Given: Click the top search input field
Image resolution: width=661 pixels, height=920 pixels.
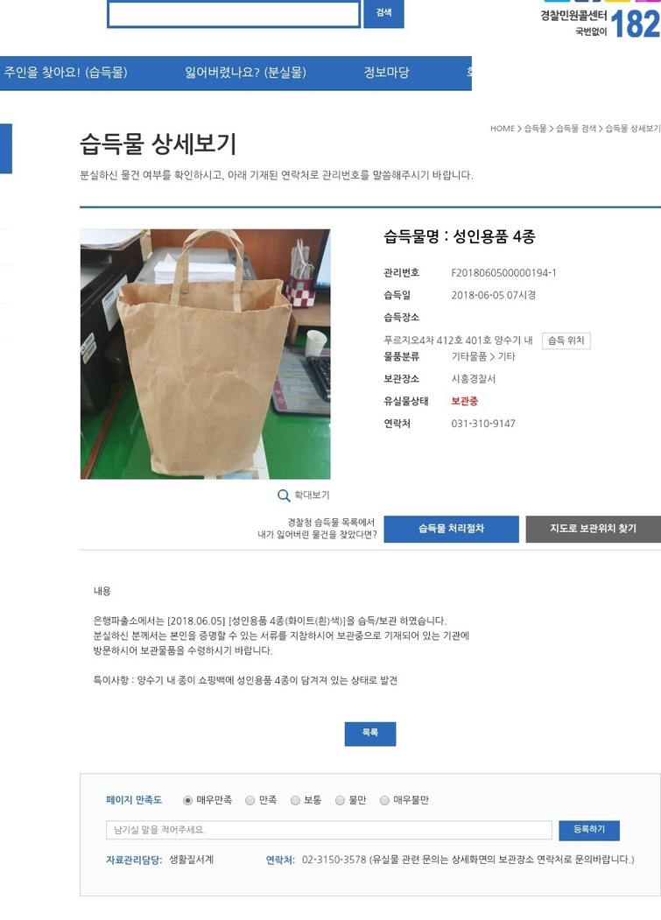Looking at the screenshot, I should 234,13.
